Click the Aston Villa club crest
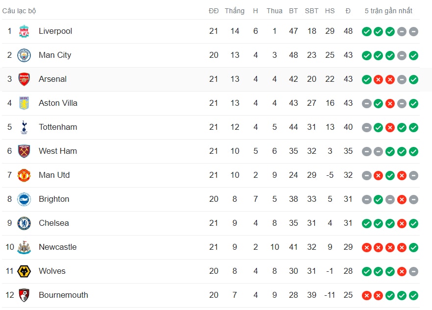The height and width of the screenshot is (310, 432). click(24, 103)
